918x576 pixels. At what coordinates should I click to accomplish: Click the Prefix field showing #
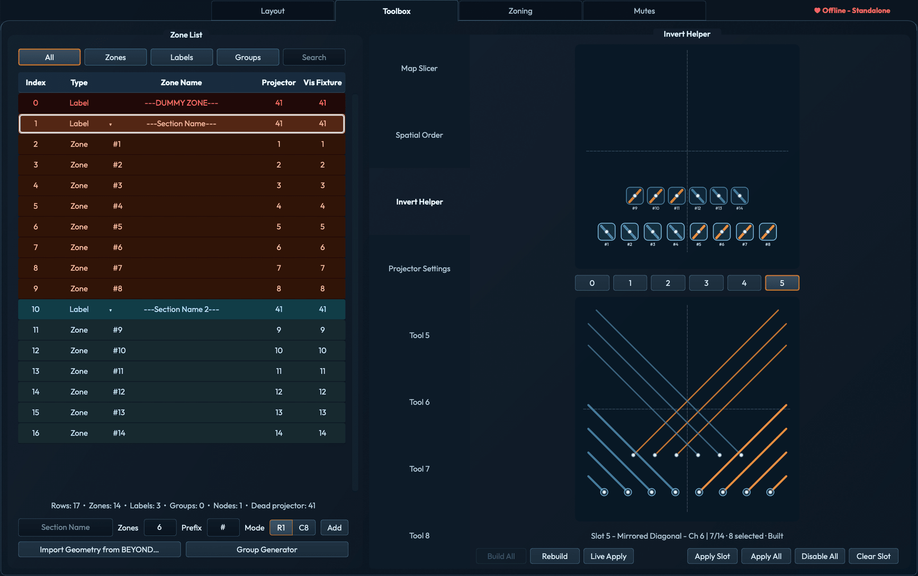[x=223, y=527]
